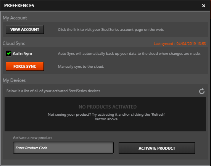Screen dimensions: 211x166
Task: Open View Account page
Action: (x=25, y=29)
